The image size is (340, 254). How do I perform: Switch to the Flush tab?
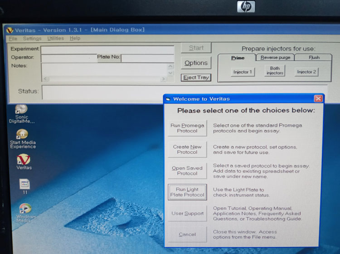pos(314,58)
